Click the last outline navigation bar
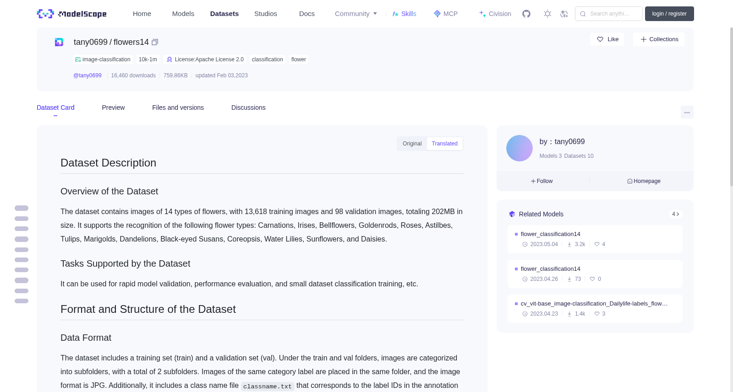This screenshot has width=733, height=392. [22, 301]
